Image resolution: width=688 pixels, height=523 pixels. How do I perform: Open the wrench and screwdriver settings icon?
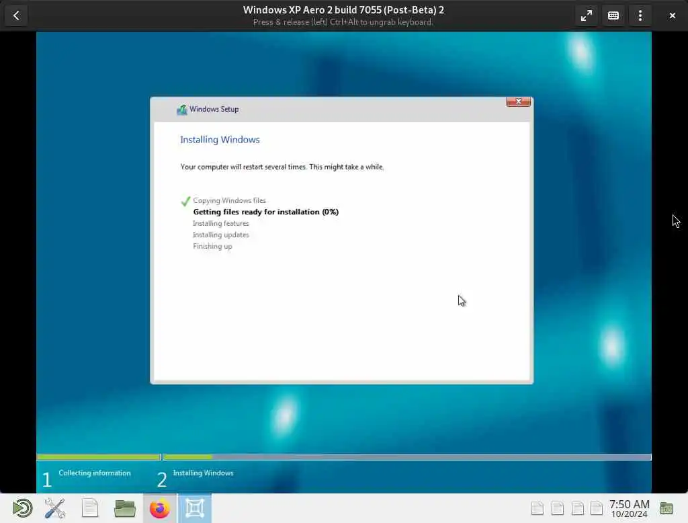tap(55, 508)
